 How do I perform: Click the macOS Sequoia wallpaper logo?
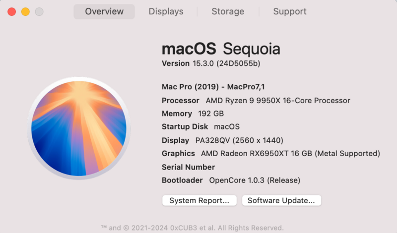tap(78, 127)
